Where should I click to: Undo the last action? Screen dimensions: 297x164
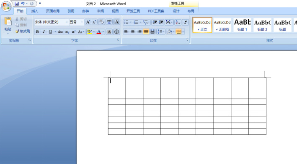(23, 3)
